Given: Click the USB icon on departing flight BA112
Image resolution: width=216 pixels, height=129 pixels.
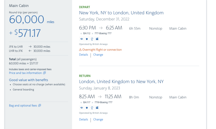Looking at the screenshot, I should (x=92, y=39).
